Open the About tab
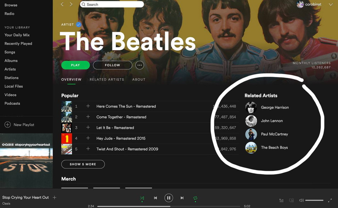This screenshot has height=208, width=338. [x=139, y=79]
